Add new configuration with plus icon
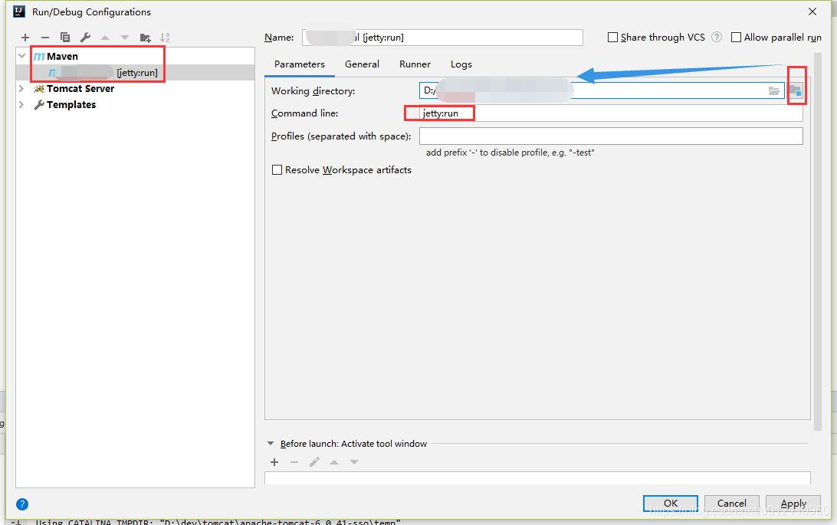The width and height of the screenshot is (837, 525). pyautogui.click(x=25, y=38)
